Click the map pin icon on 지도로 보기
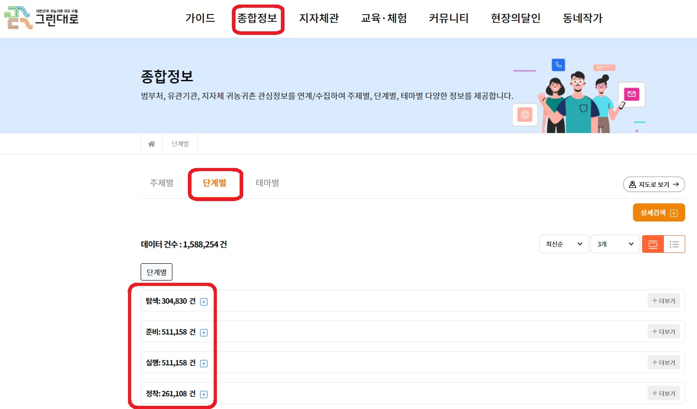697x409 pixels. [x=633, y=184]
